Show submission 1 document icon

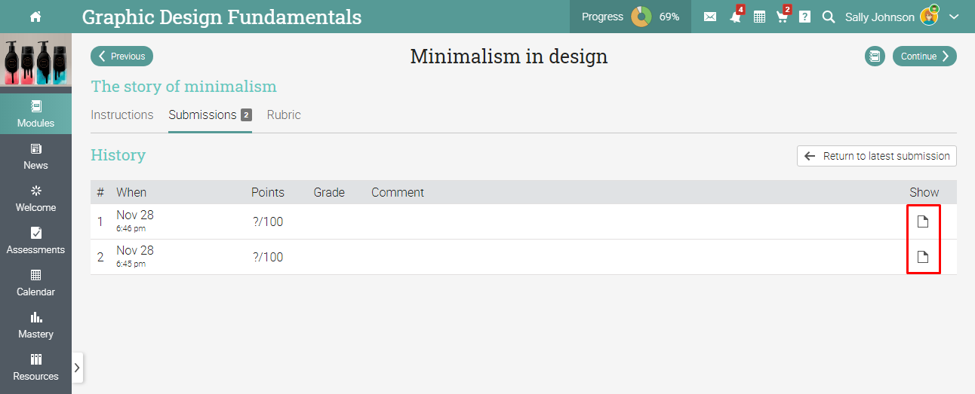click(922, 221)
